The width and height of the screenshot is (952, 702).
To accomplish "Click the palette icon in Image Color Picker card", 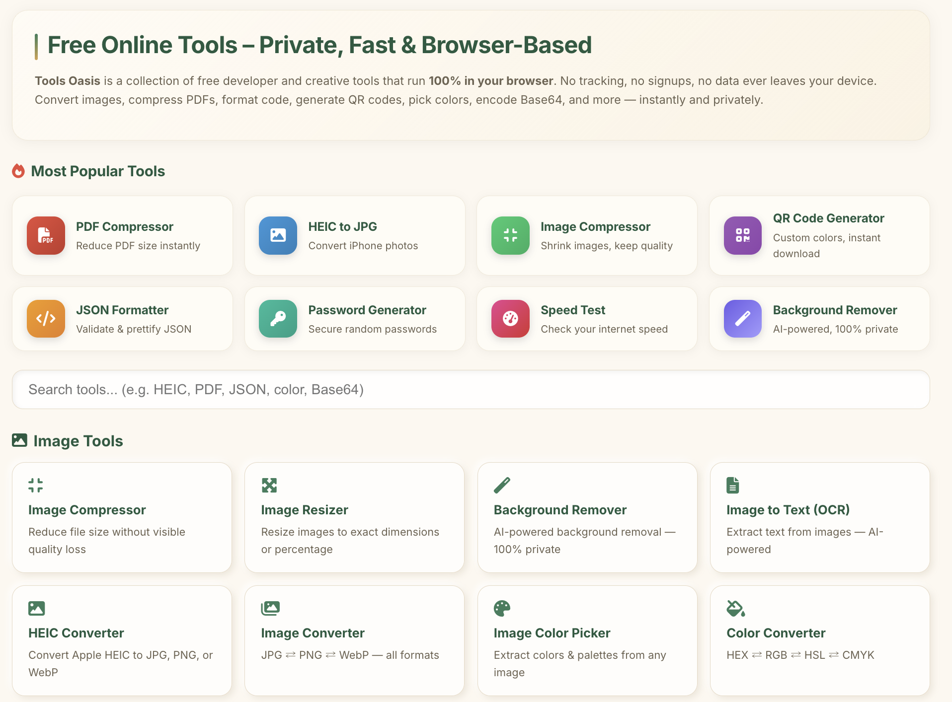I will click(502, 608).
